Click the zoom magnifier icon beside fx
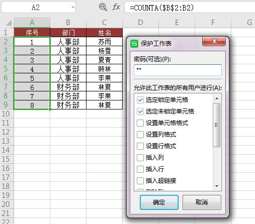The height and width of the screenshot is (224, 255). pos(103,7)
